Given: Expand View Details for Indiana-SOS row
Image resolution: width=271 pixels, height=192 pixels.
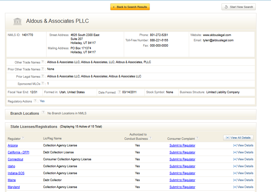Looking at the screenshot, I should pos(243,173).
